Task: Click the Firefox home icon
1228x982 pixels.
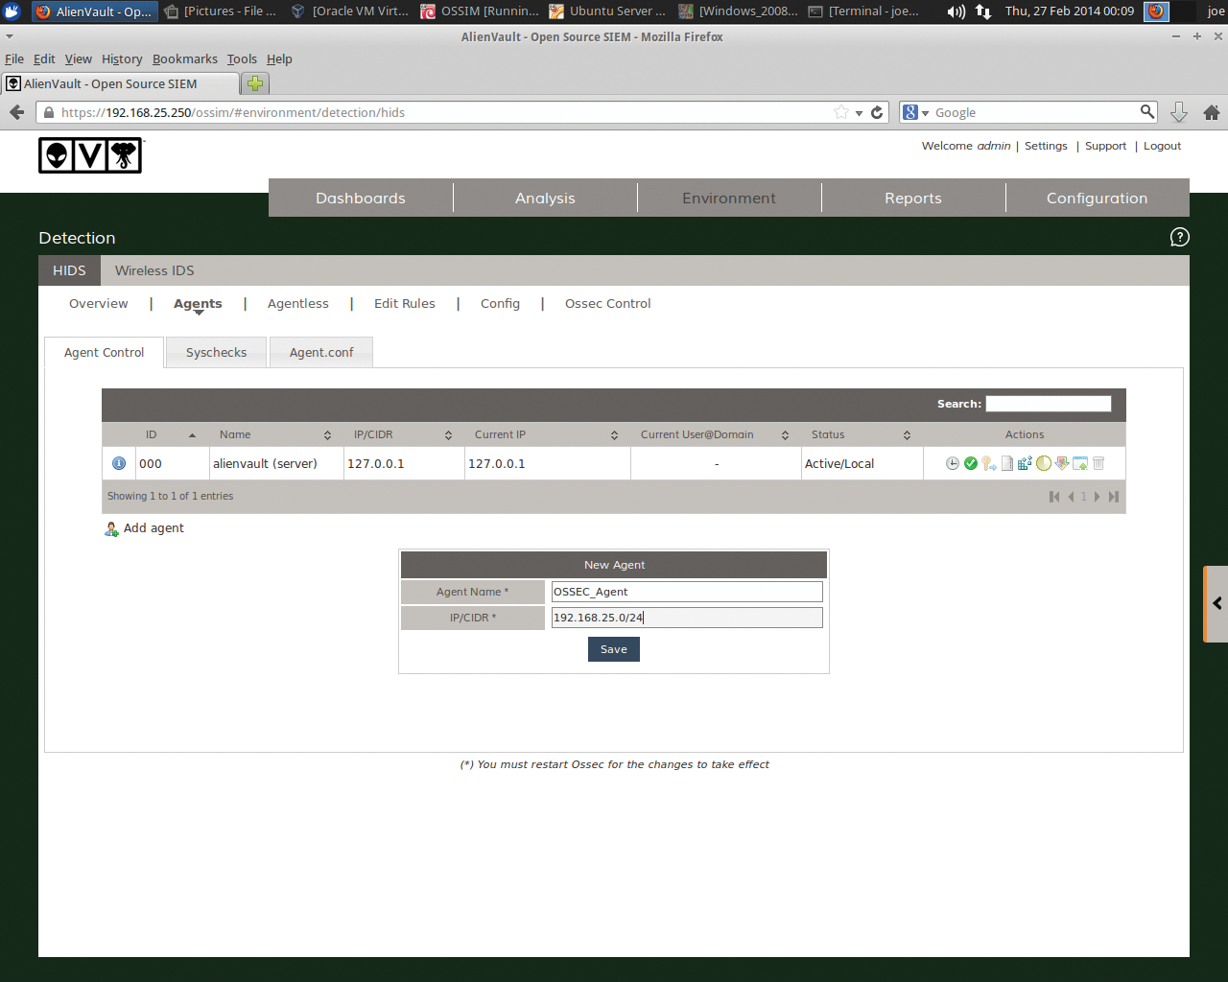Action: point(1212,112)
